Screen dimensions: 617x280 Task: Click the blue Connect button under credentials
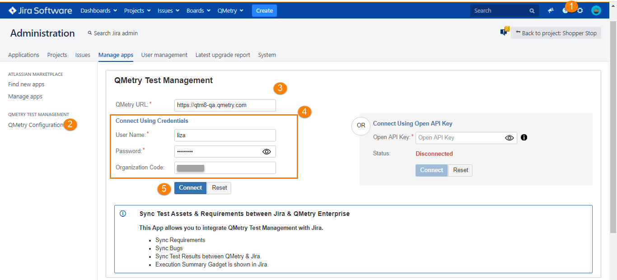coord(190,187)
